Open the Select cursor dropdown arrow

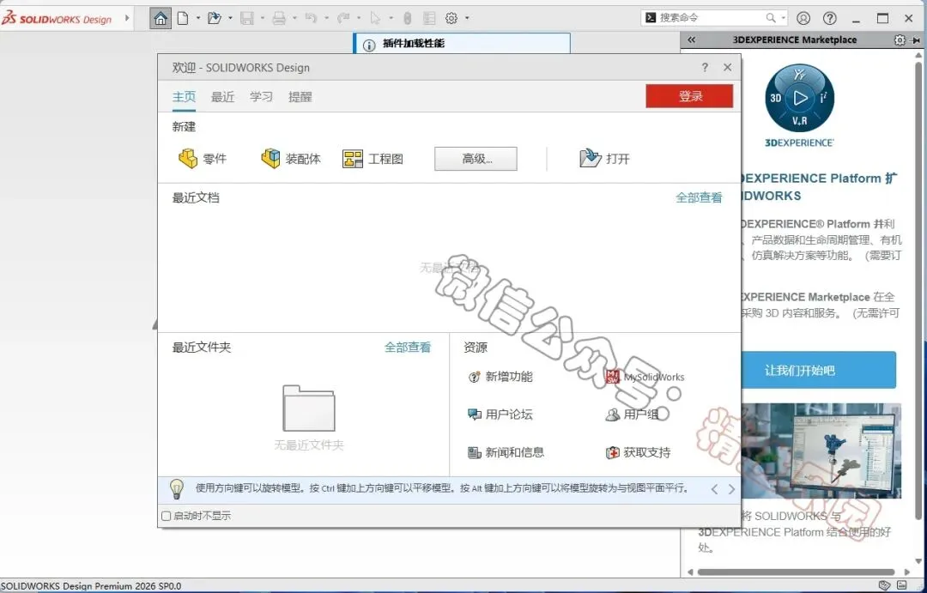coord(391,18)
